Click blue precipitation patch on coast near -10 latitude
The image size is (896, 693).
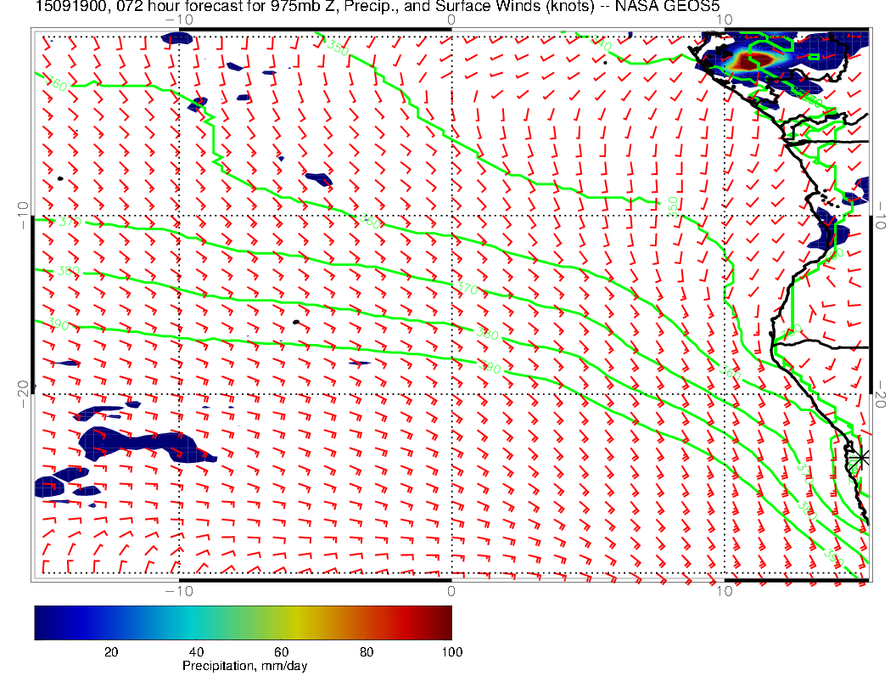point(821,234)
